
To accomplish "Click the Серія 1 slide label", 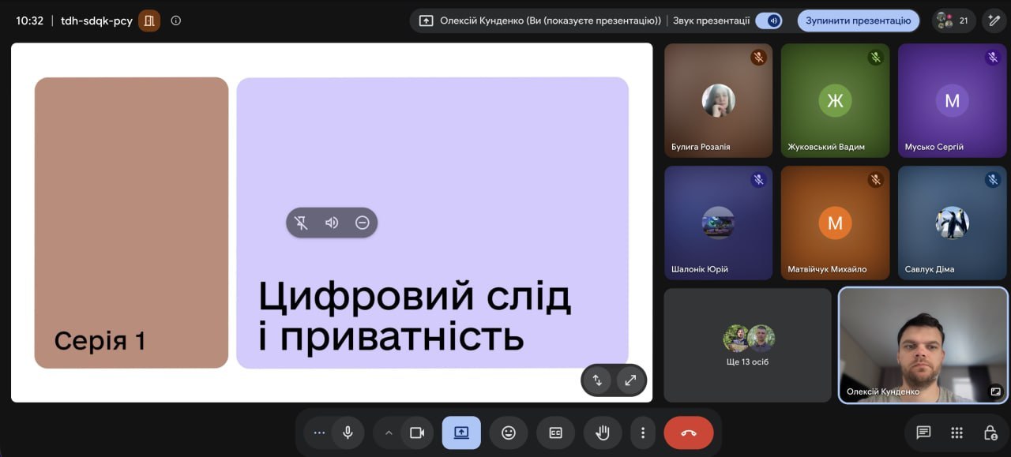I will tap(100, 341).
